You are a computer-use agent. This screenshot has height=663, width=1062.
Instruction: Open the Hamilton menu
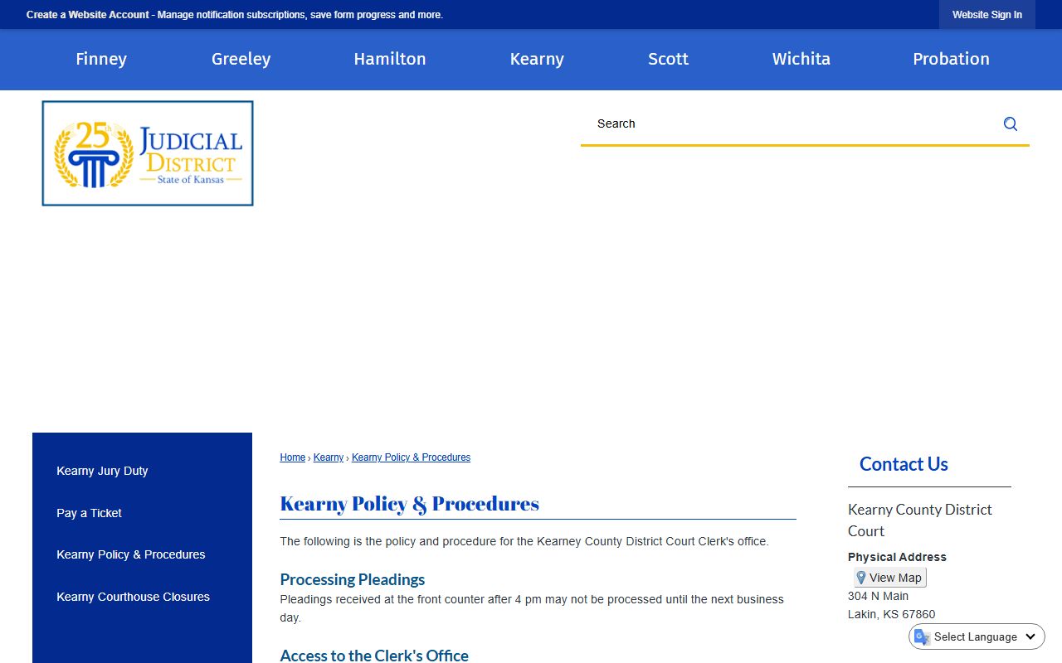point(390,59)
